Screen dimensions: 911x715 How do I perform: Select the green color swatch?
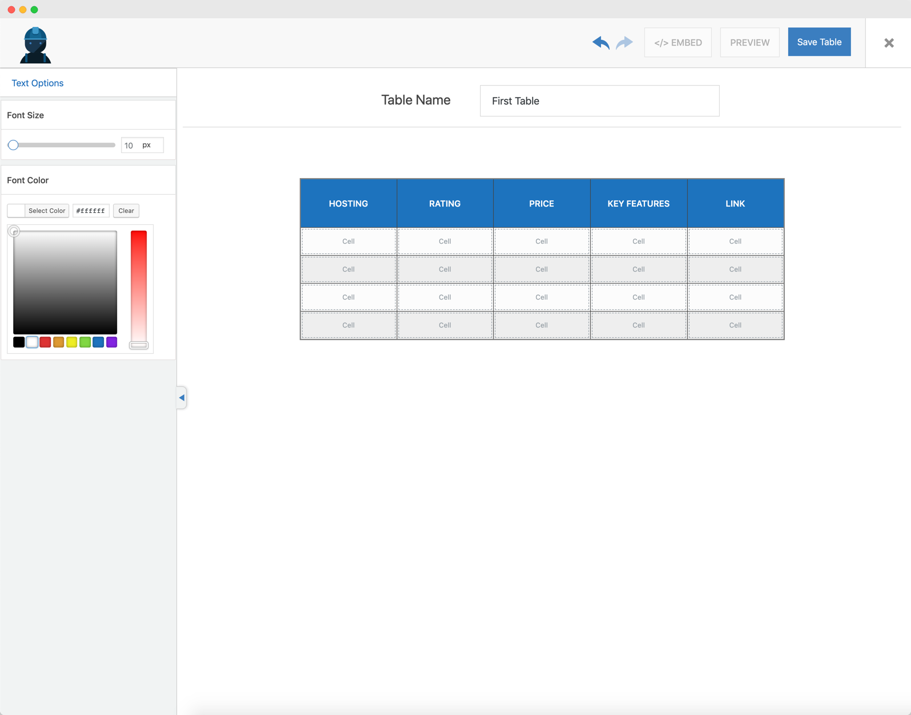[85, 342]
